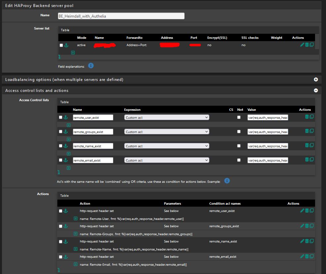This screenshot has height=274, width=326.
Task: Click the backend Name field BE_Heimdall_with_Authelia
Action: point(121,16)
